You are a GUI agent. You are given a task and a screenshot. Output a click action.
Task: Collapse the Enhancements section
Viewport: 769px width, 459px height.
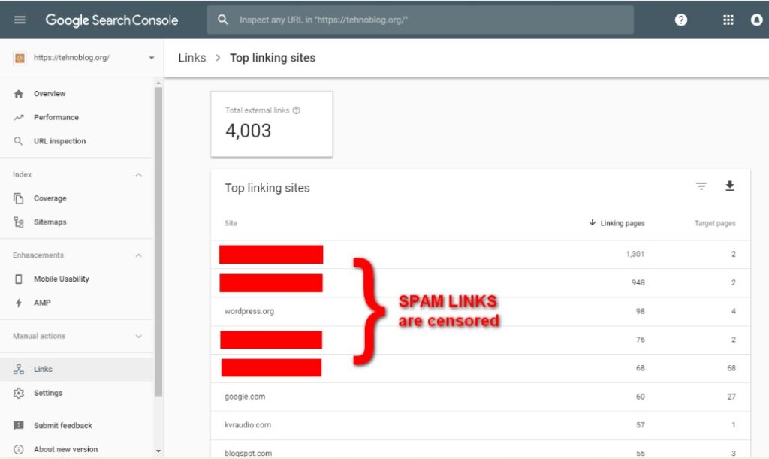(x=139, y=255)
